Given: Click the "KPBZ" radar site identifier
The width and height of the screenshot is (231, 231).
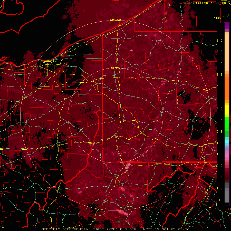Looking at the screenshot, I should click(x=148, y=229).
